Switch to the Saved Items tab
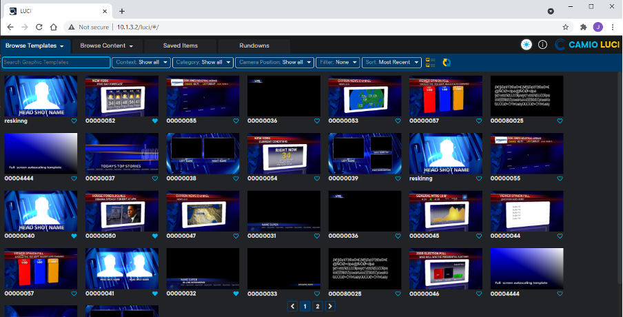This screenshot has height=317, width=623. pyautogui.click(x=181, y=45)
